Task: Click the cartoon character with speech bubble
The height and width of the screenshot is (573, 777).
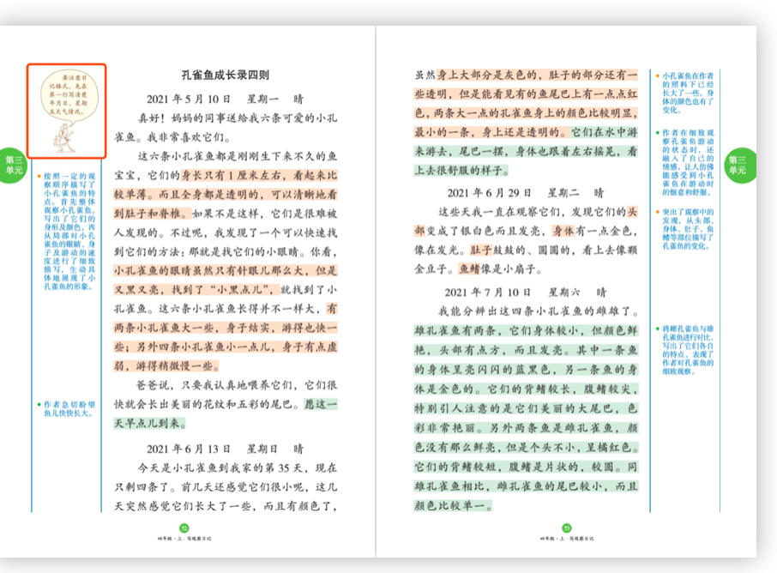Action: tap(66, 111)
